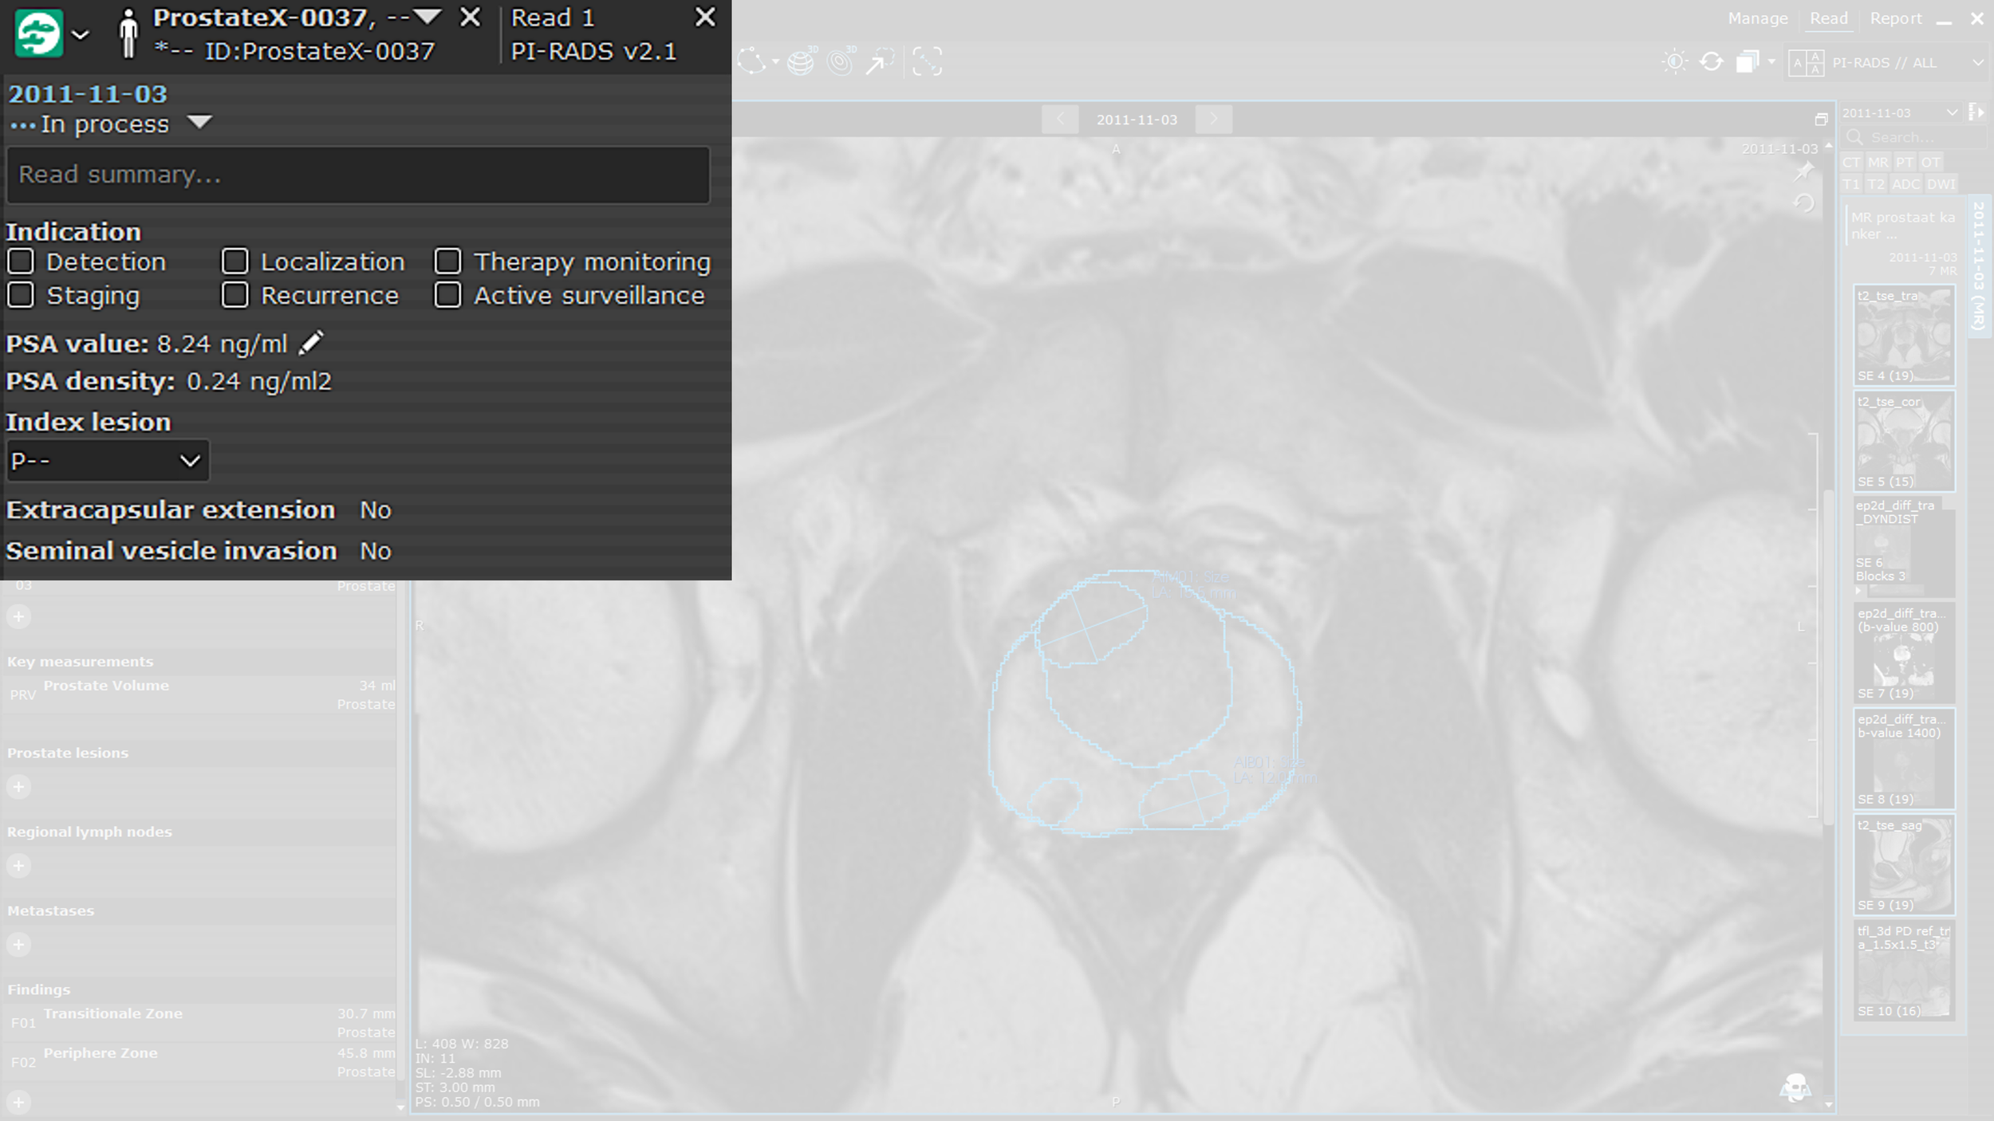This screenshot has width=1994, height=1121.
Task: Click the skull orientation icon in viewer
Action: point(1795,1088)
